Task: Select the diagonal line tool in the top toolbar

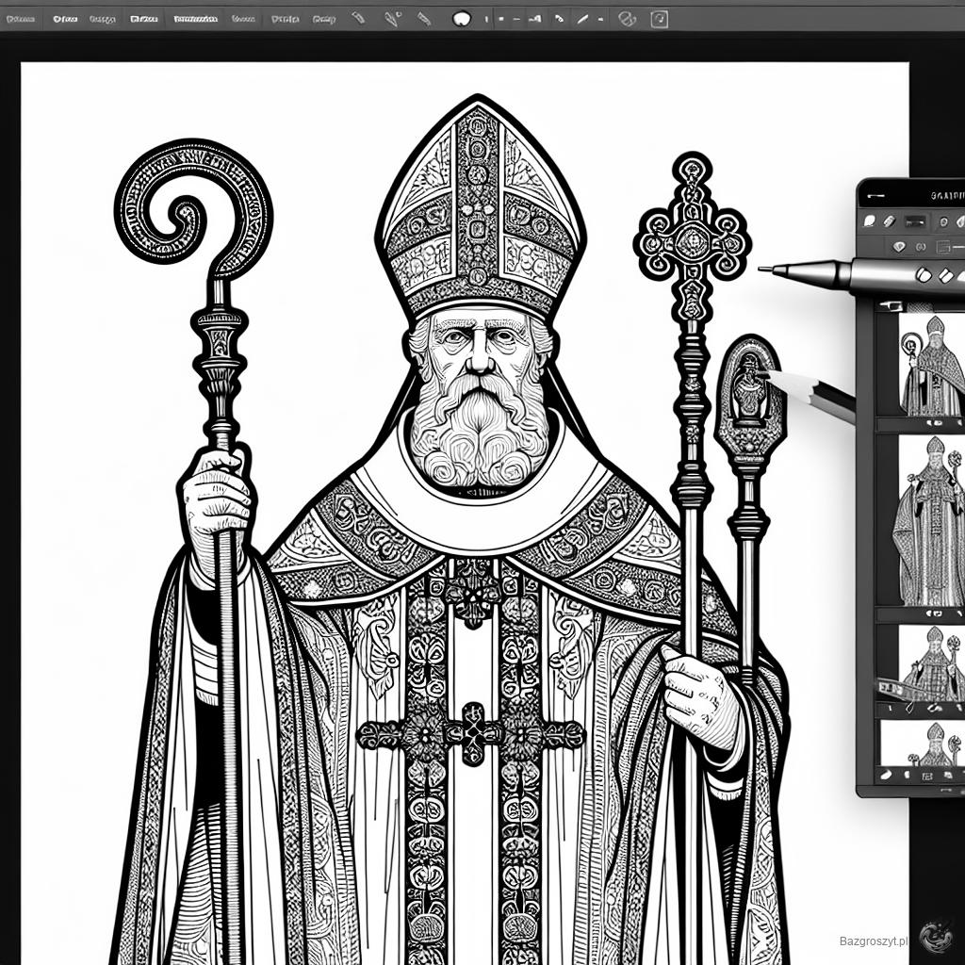Action: point(582,19)
